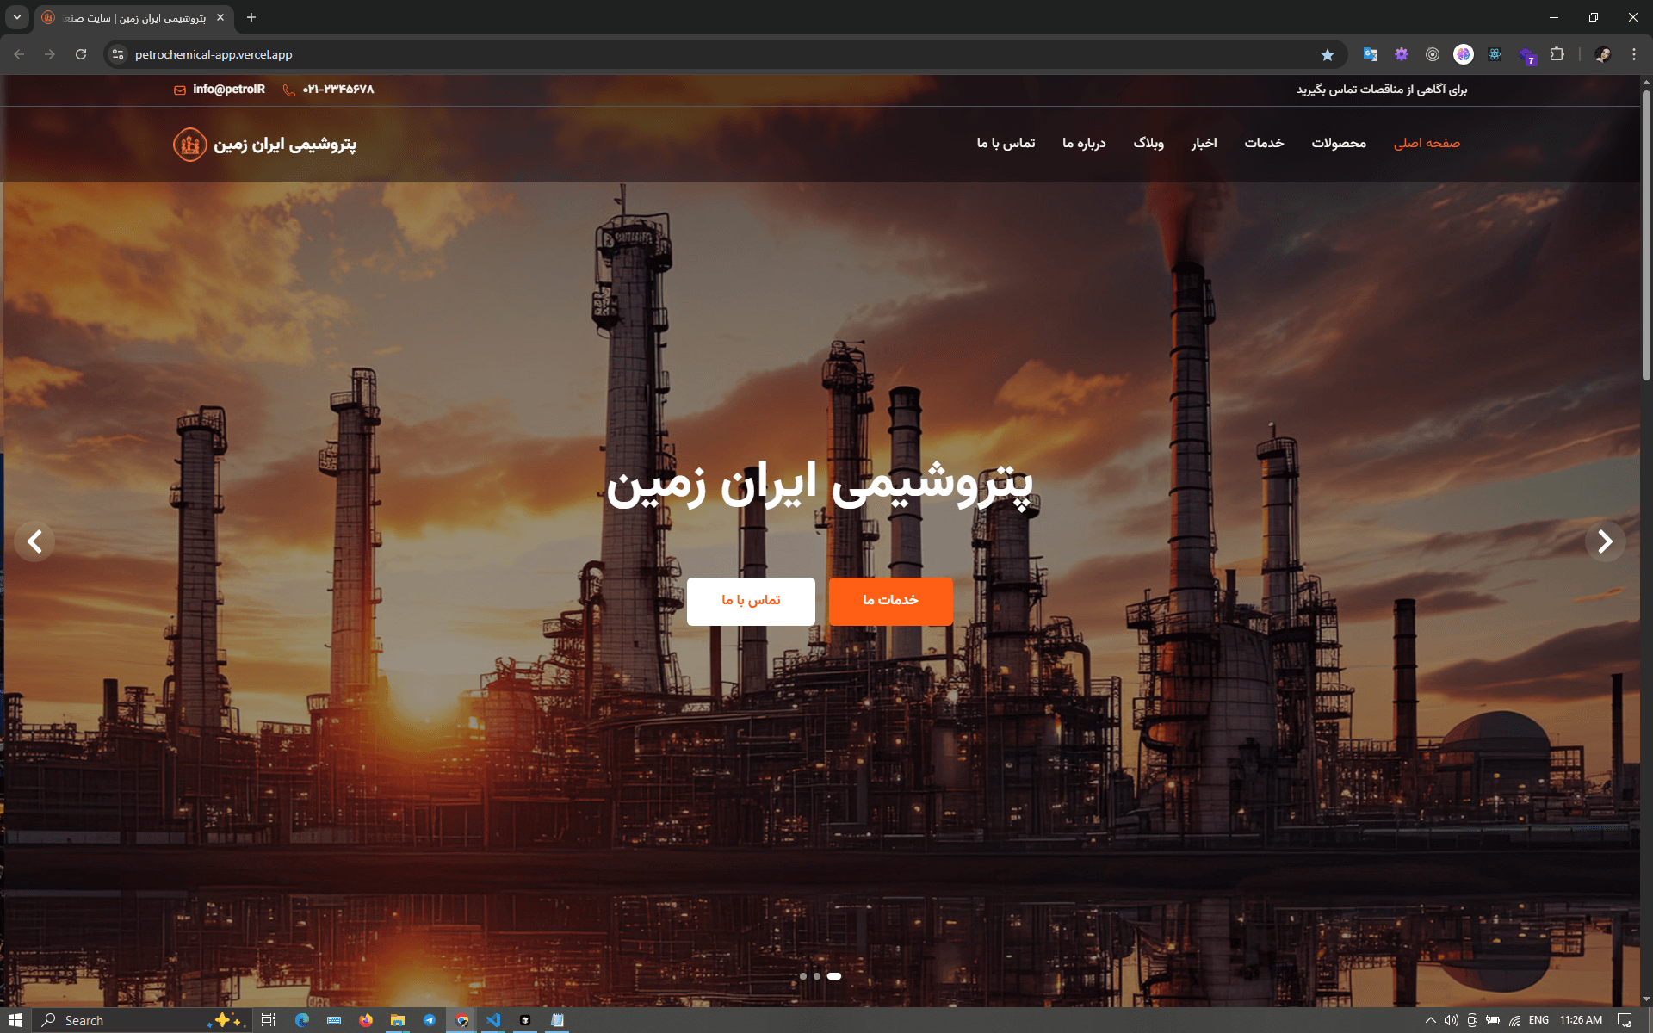1653x1033 pixels.
Task: Expand the Chrome tab search dropdown
Action: click(x=16, y=17)
